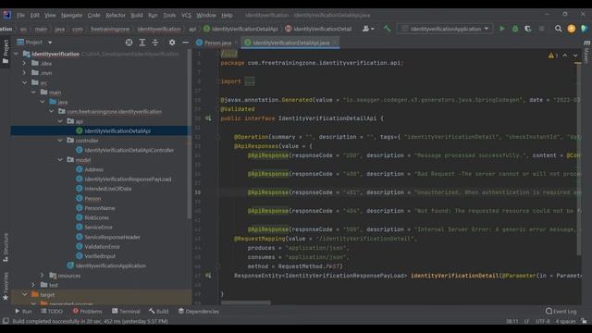Click the 4 spaces indent status
Image resolution: width=592 pixels, height=333 pixels.
coord(565,321)
